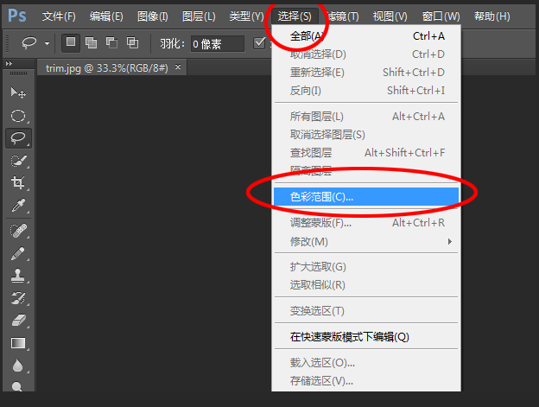This screenshot has width=539, height=407.
Task: Select the Blur tool
Action: pos(18,366)
